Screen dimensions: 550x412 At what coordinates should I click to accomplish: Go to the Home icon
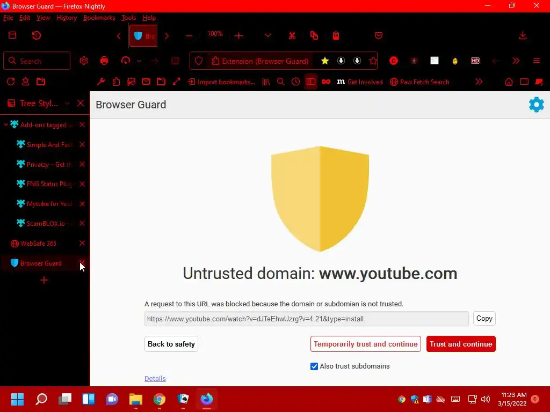[509, 82]
